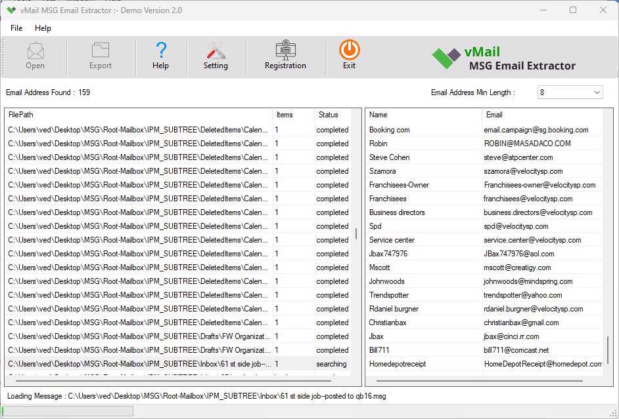Click jbax@cinci.rr.com email cell
The width and height of the screenshot is (619, 419).
pos(511,336)
